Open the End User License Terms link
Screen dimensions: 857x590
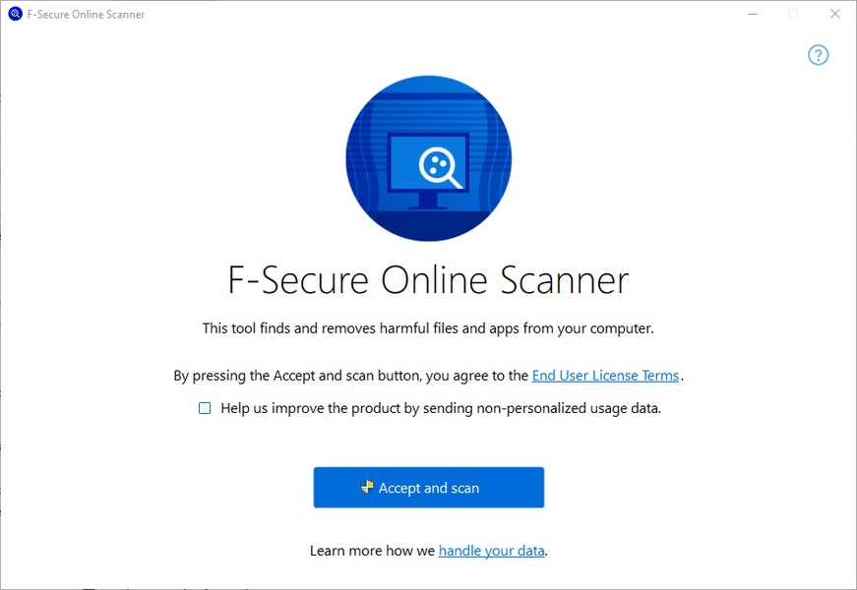click(605, 376)
